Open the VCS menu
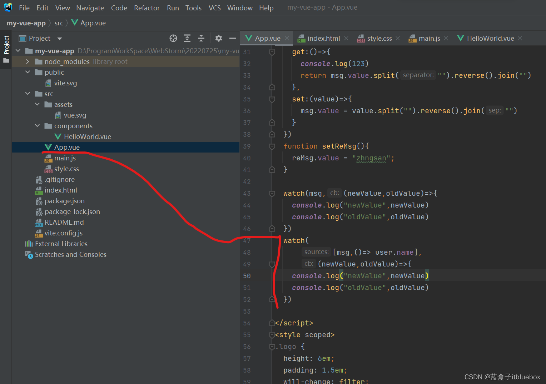 [x=215, y=8]
